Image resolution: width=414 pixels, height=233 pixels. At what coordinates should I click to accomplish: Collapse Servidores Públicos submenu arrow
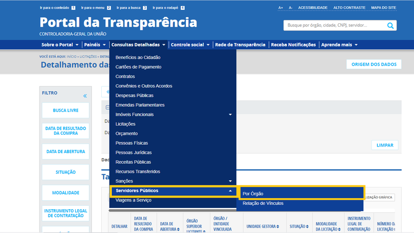point(230,191)
